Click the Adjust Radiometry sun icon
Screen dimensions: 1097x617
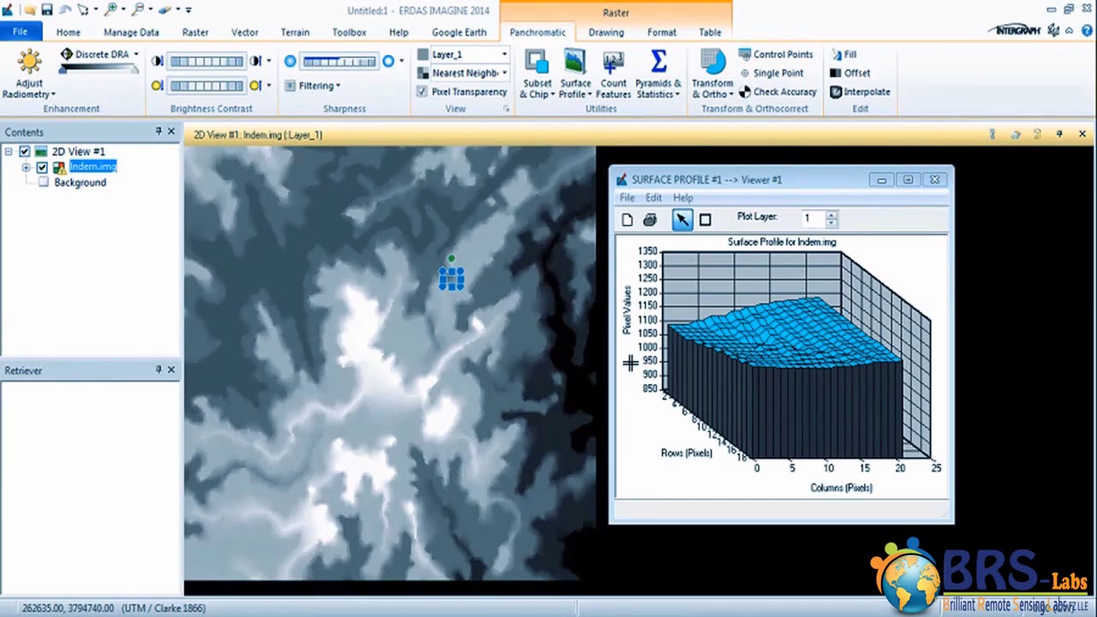coord(29,63)
